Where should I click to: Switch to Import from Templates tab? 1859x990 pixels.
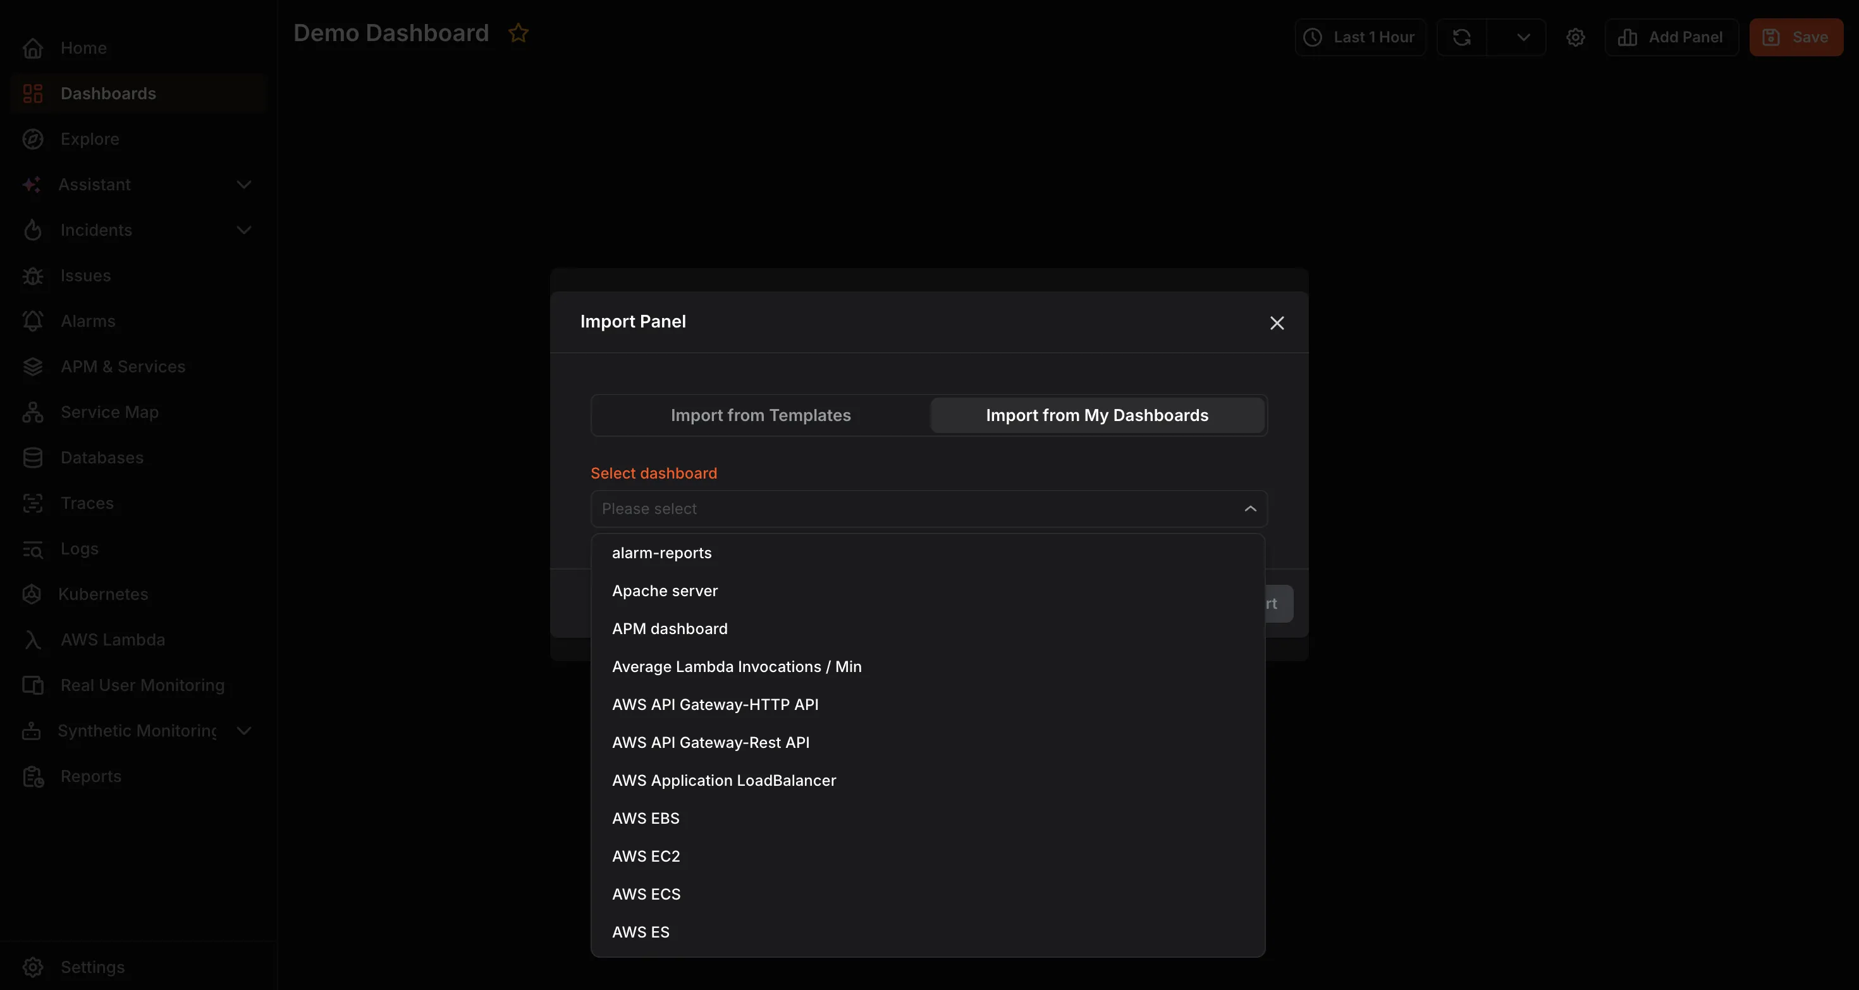[761, 415]
